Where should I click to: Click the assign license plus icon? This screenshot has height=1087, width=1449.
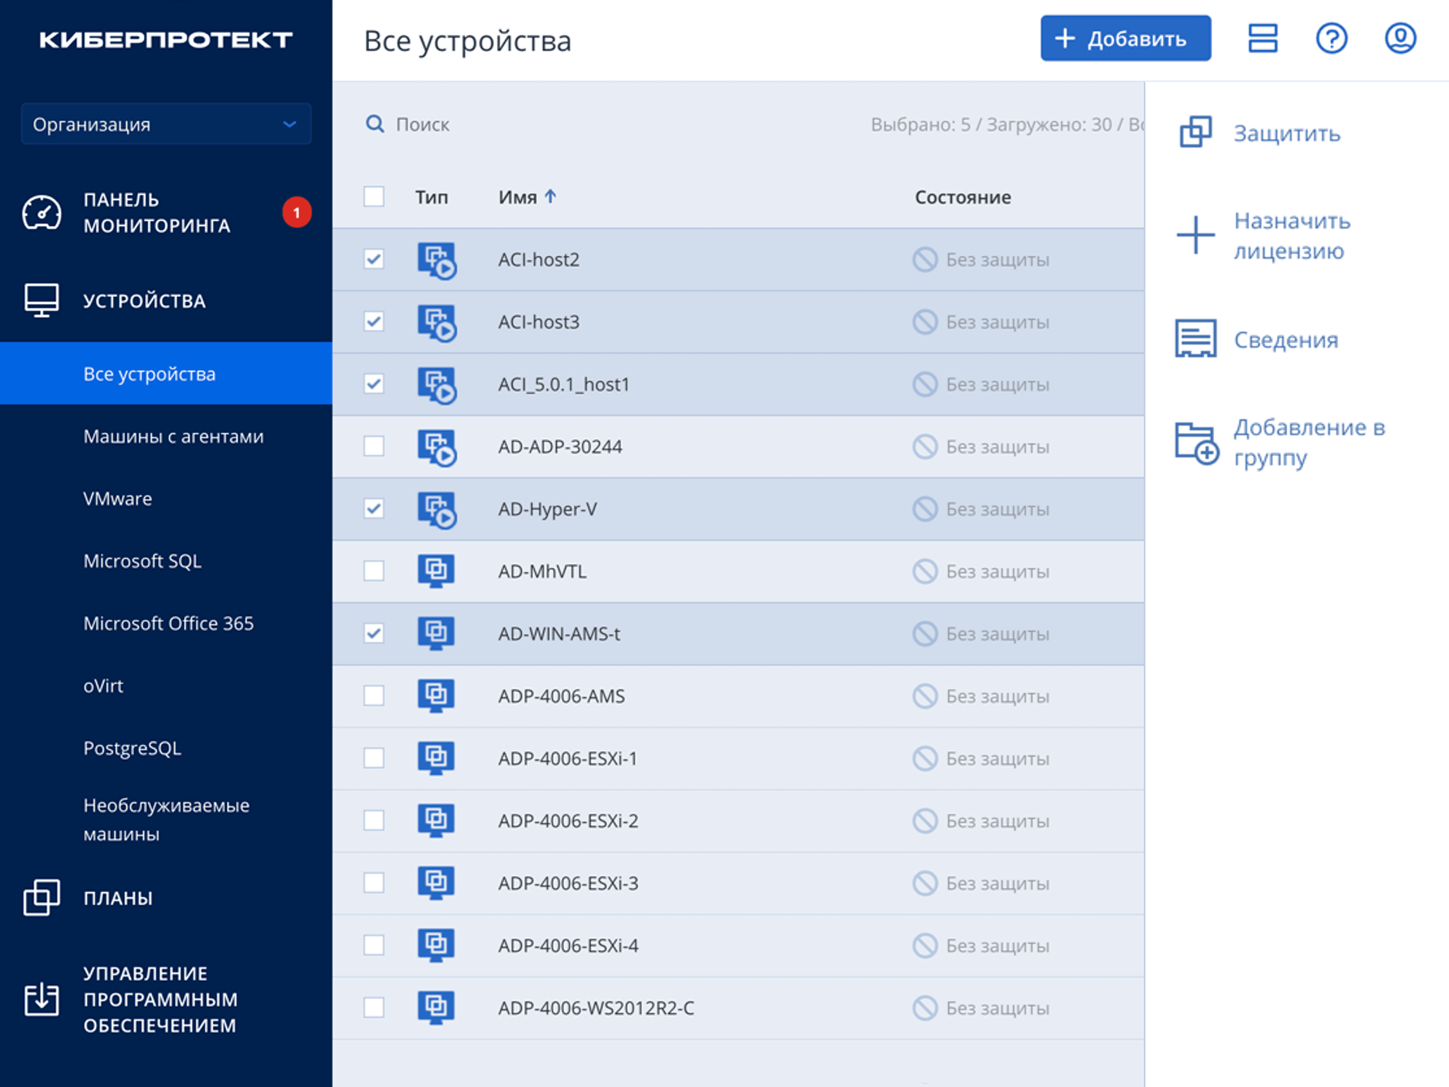1196,235
